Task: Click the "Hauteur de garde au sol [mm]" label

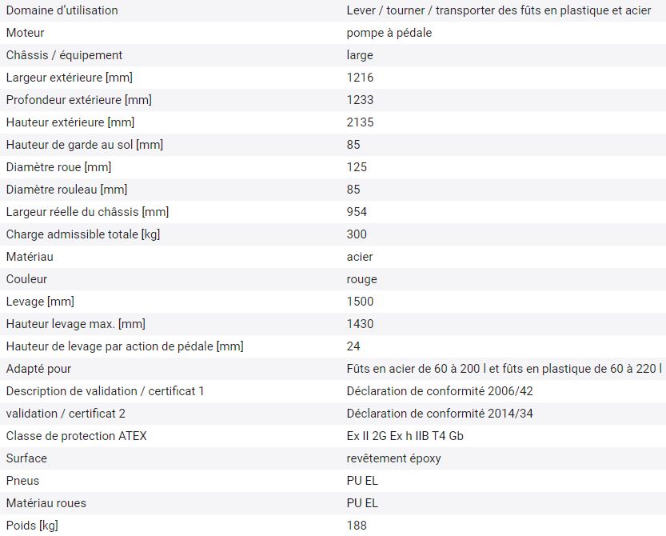Action: tap(84, 145)
